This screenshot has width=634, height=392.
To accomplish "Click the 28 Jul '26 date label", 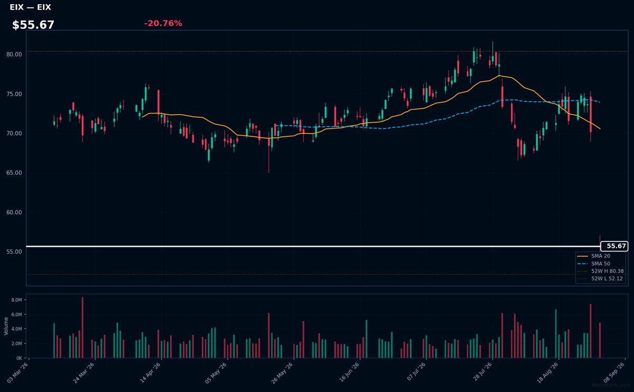I will pos(481,372).
